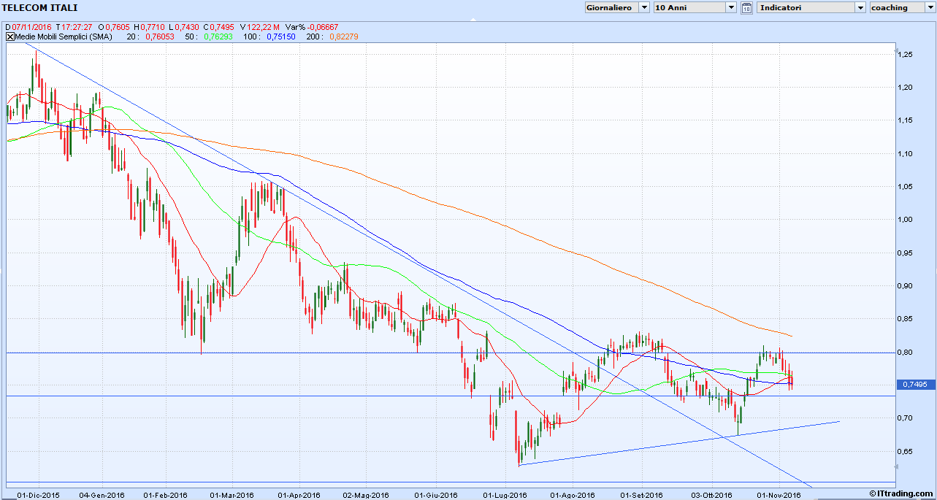Select the date value 07/11/2016
Screen dimensions: 937x500
(31, 27)
